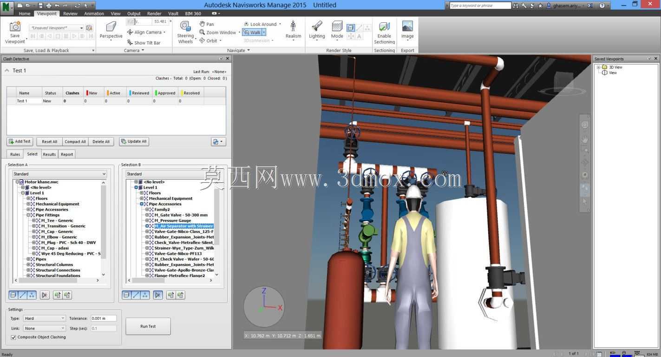Collapse Pipe Fittings node in Selection A
The width and height of the screenshot is (661, 357).
pyautogui.click(x=28, y=215)
